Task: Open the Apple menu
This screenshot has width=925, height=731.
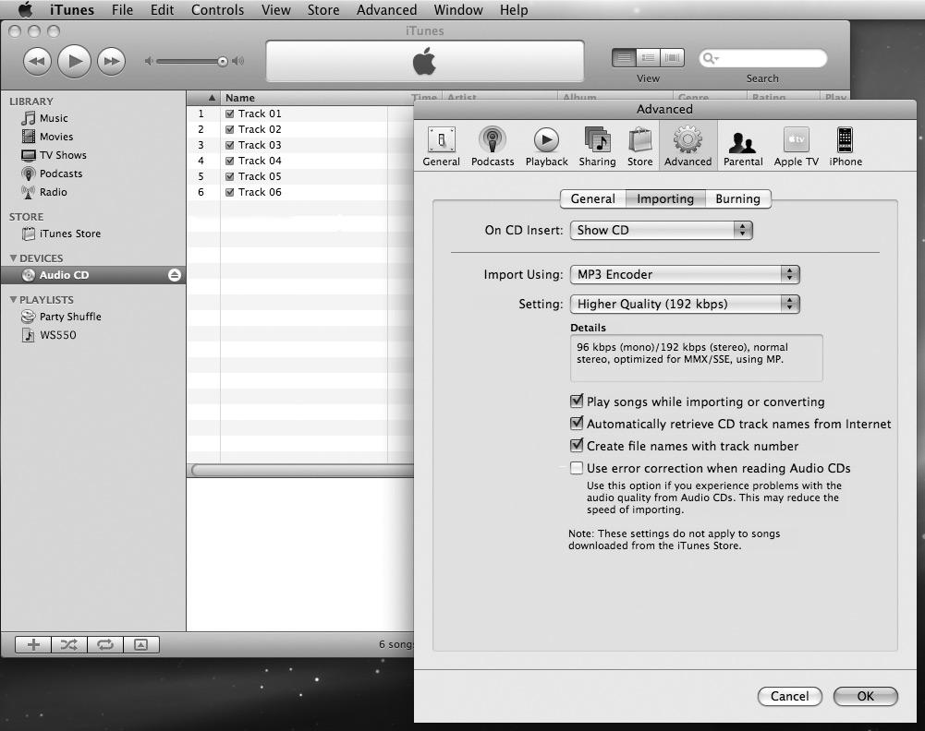Action: pos(25,9)
